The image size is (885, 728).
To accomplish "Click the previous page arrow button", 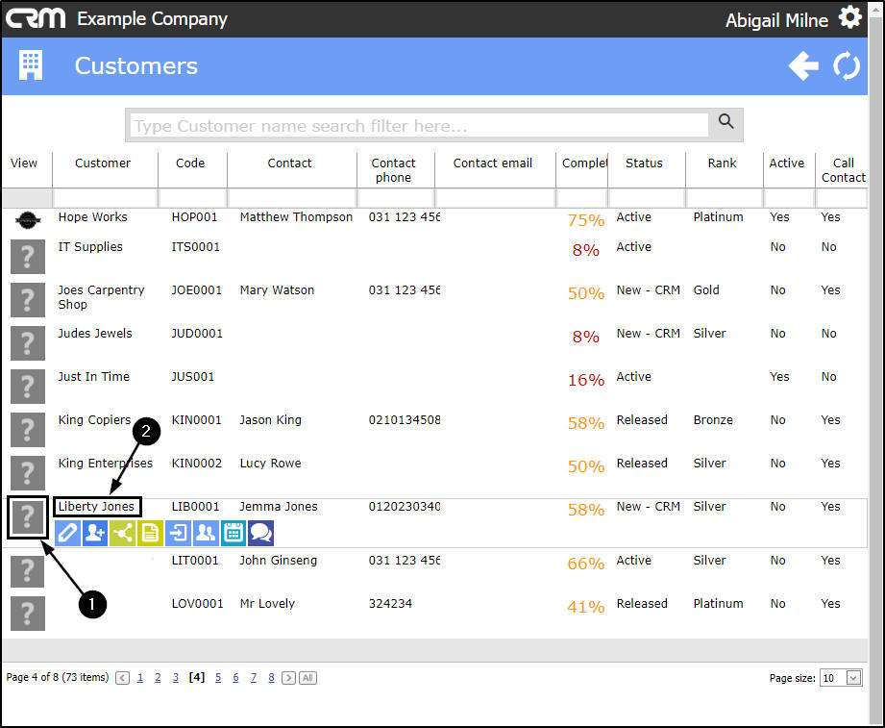I will coord(122,678).
